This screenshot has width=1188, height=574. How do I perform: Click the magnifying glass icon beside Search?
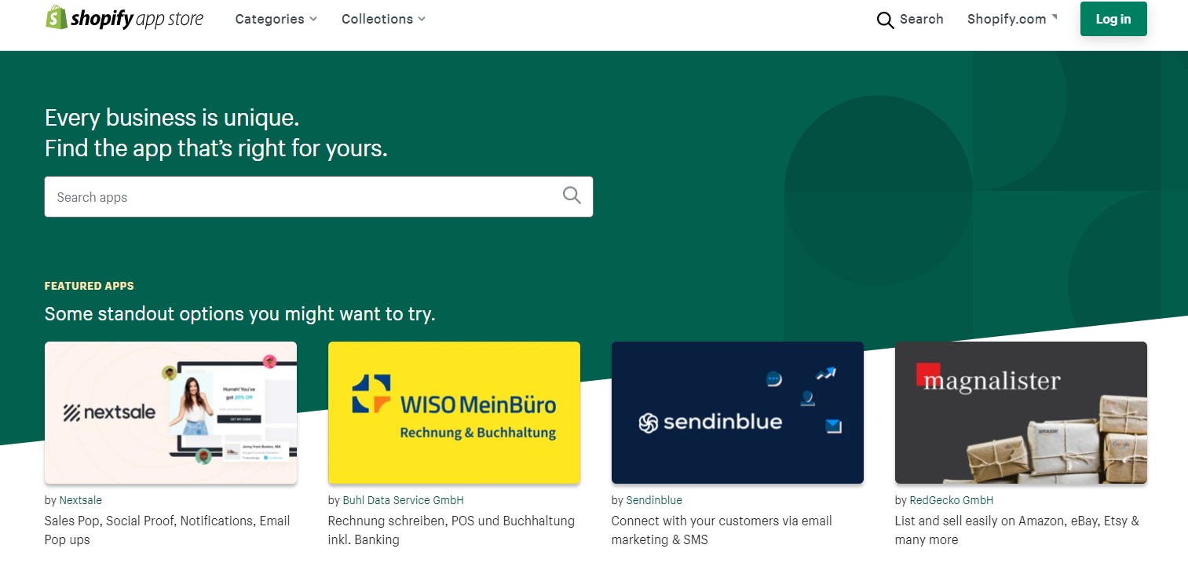pos(885,20)
